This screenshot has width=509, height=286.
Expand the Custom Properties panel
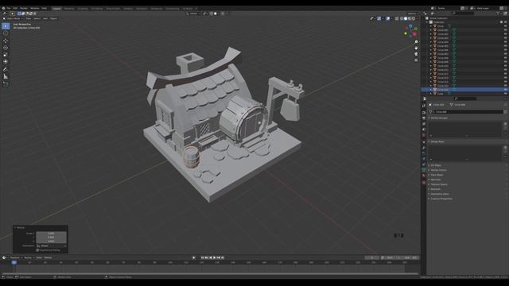click(441, 199)
